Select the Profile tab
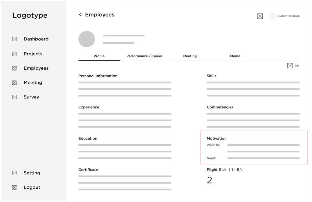Image resolution: width=312 pixels, height=202 pixels. [x=99, y=56]
